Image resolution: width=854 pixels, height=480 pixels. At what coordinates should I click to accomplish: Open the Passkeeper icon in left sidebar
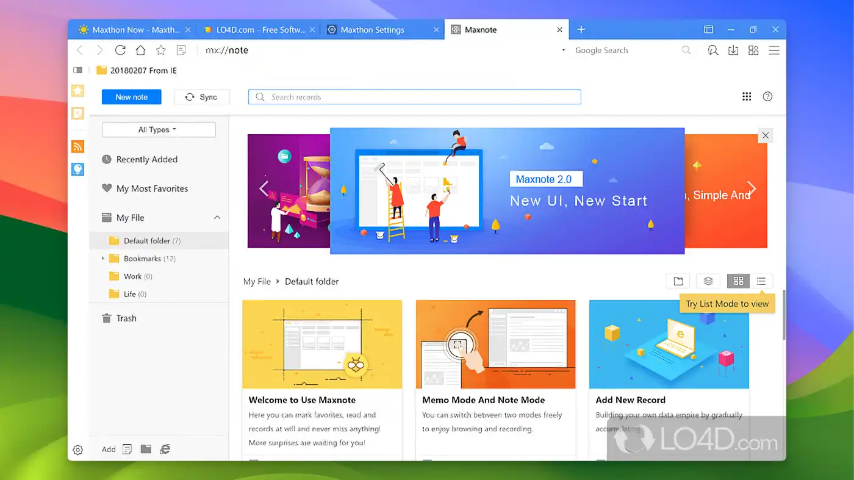77,169
